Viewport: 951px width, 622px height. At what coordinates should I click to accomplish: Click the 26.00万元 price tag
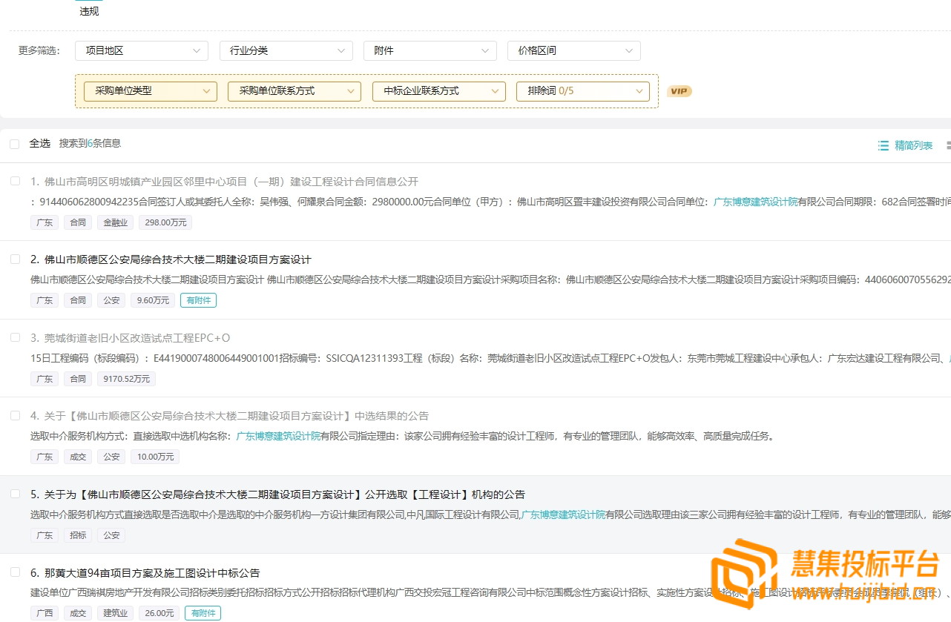(159, 613)
